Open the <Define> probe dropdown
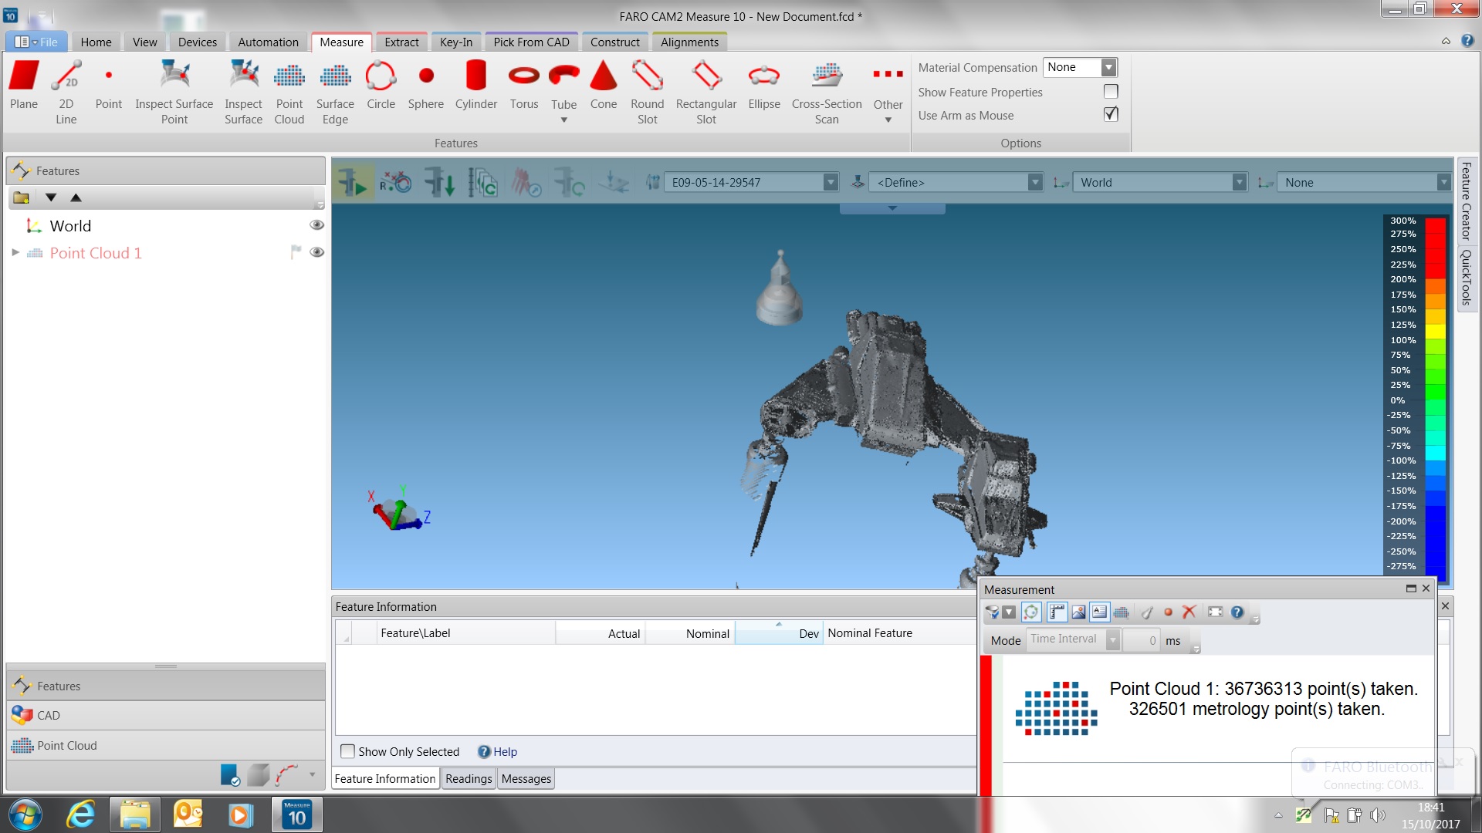This screenshot has width=1482, height=833. (x=1035, y=183)
